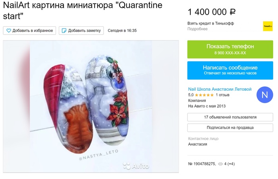
Task: Send a message with Написать сообщение
Action: tap(230, 70)
